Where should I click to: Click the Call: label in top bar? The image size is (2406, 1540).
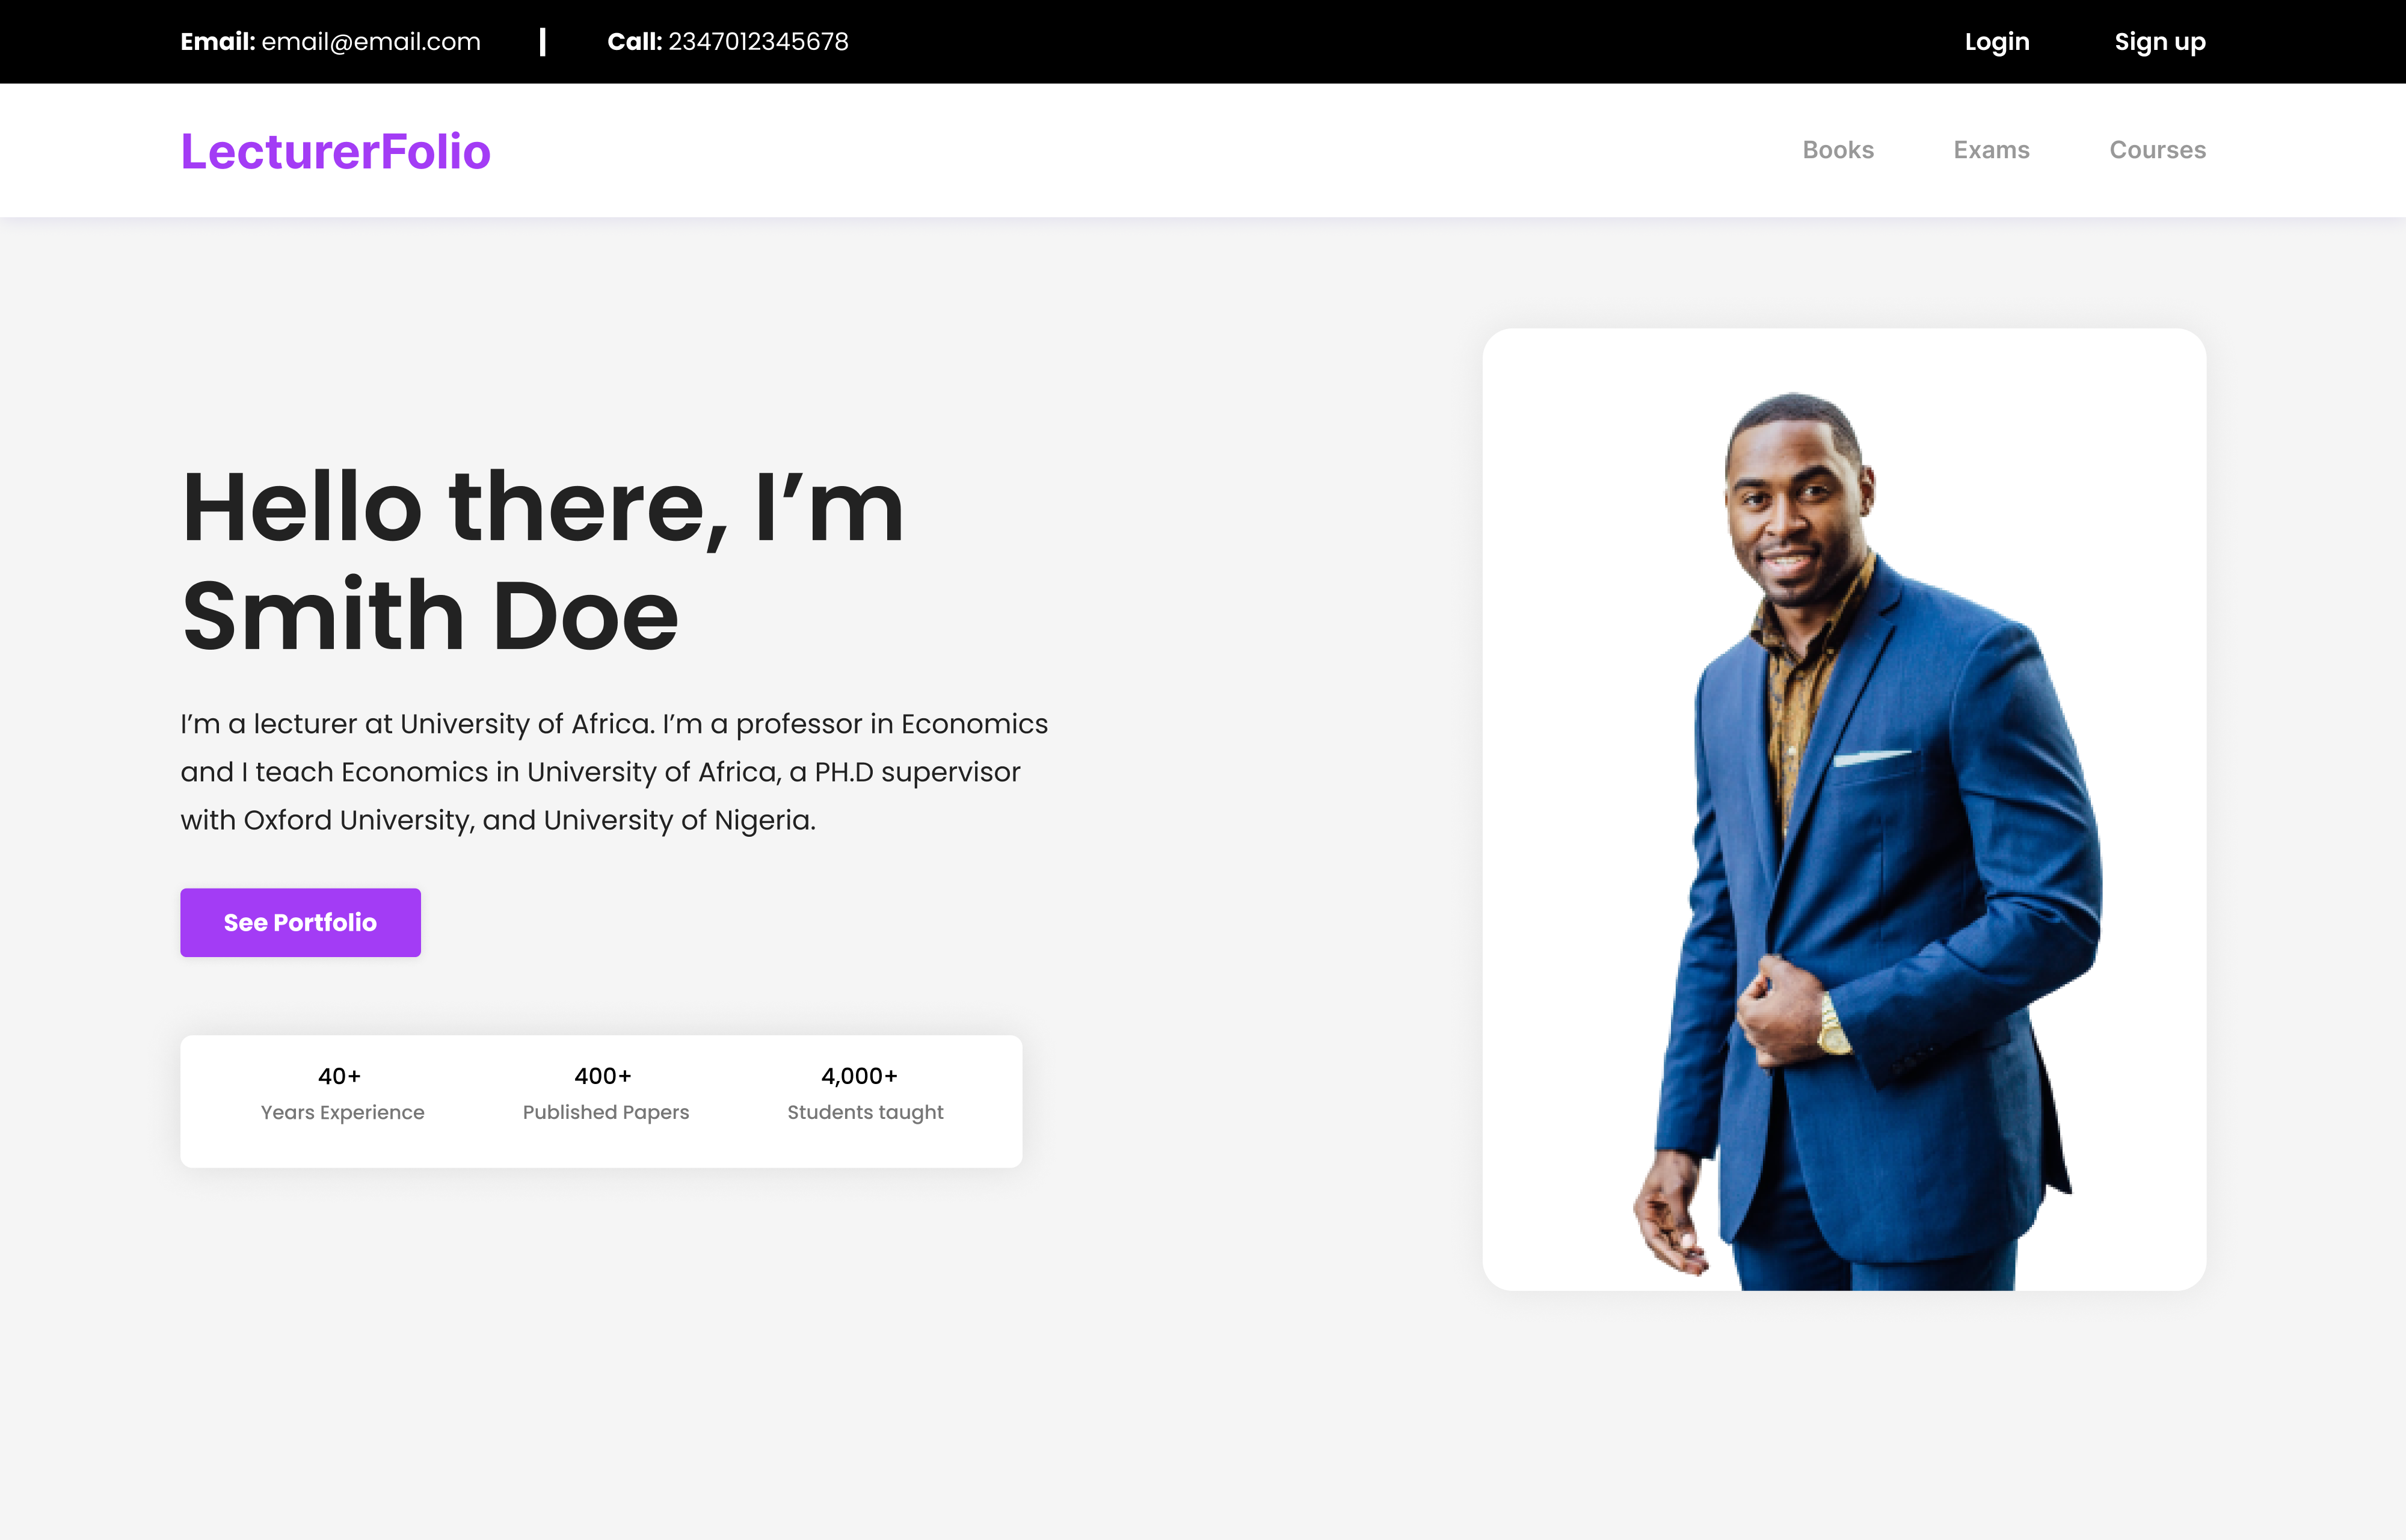635,42
